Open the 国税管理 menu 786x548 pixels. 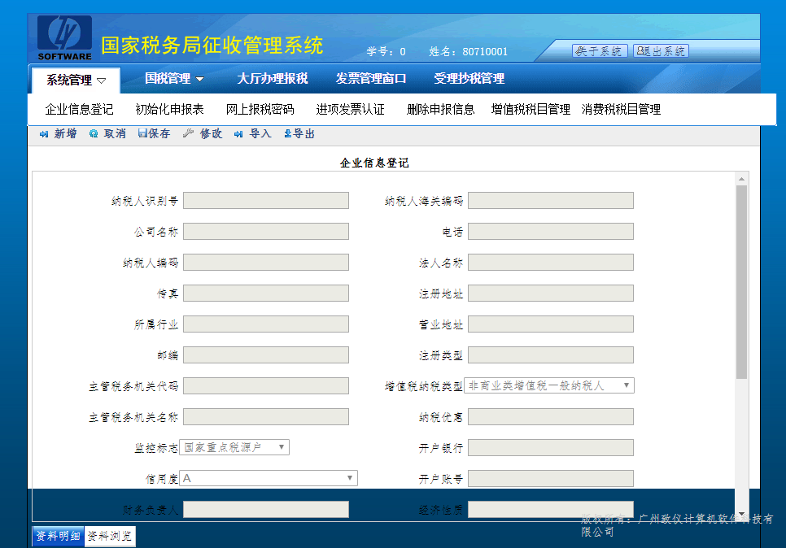click(x=174, y=79)
